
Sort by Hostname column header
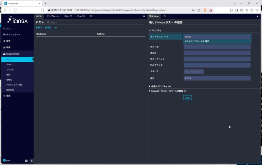[41, 34]
